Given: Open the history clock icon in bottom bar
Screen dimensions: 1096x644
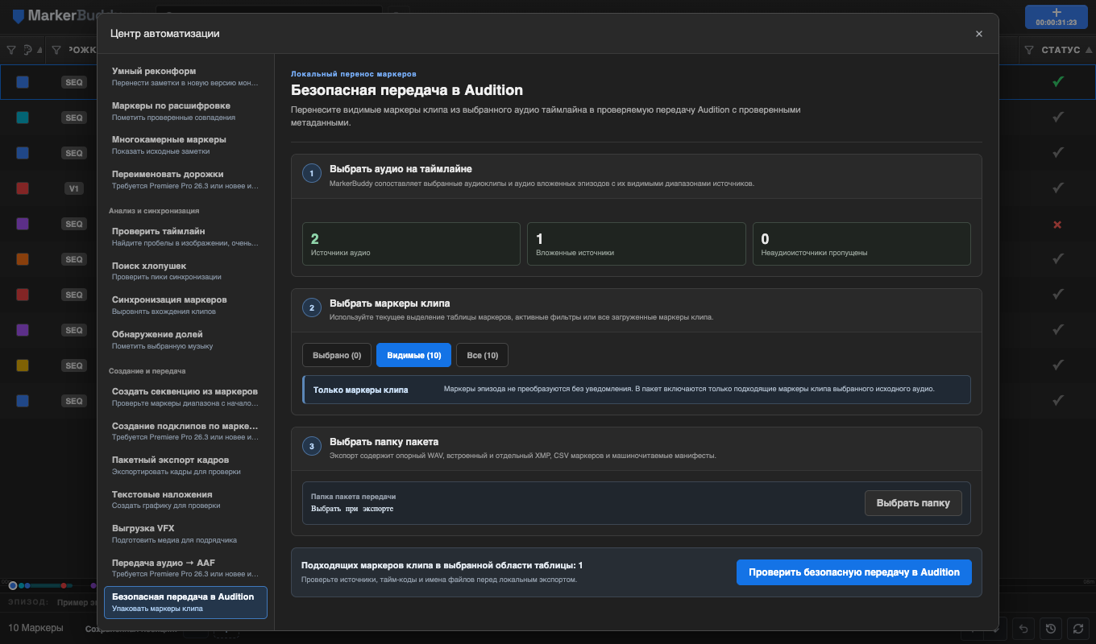Looking at the screenshot, I should click(x=1050, y=629).
